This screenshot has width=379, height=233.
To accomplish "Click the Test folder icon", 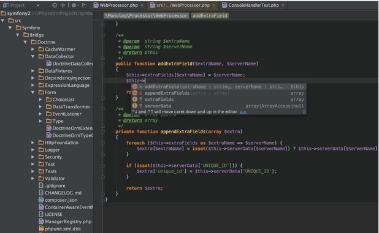I will [x=41, y=164].
